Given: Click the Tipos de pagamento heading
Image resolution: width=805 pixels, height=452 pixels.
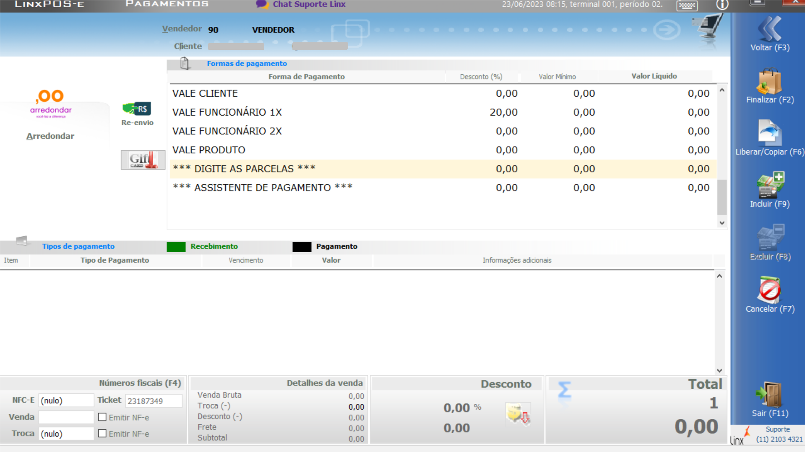Looking at the screenshot, I should [x=78, y=246].
